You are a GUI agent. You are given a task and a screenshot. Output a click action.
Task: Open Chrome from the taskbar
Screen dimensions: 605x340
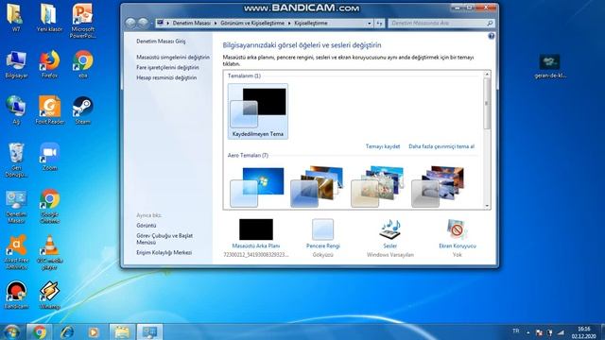(39, 331)
